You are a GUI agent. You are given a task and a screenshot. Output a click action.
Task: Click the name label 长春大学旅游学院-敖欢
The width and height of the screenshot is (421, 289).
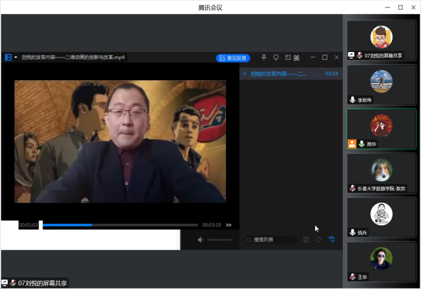(x=382, y=188)
